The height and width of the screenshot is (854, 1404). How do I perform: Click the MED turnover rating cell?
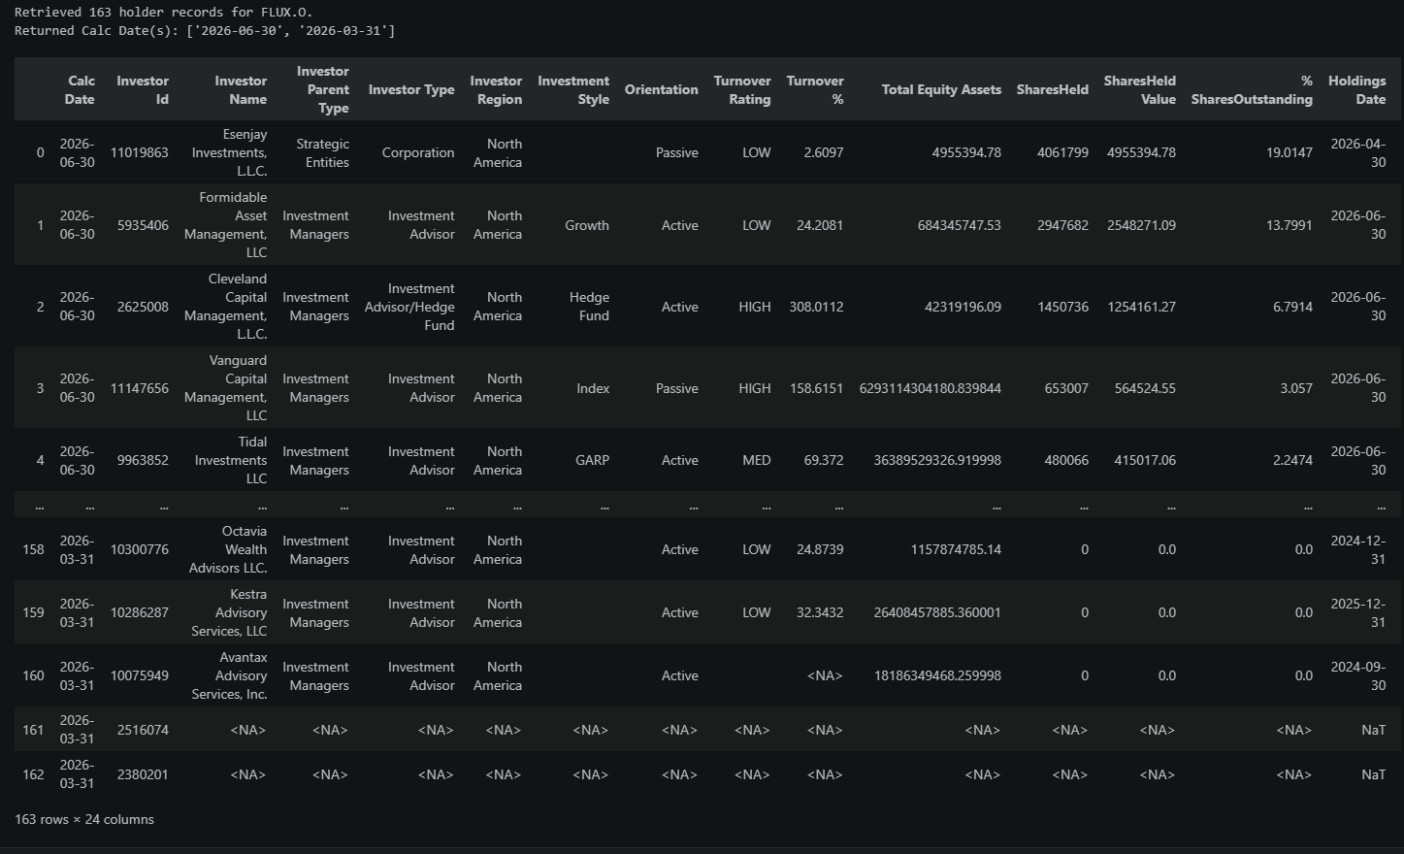757,460
